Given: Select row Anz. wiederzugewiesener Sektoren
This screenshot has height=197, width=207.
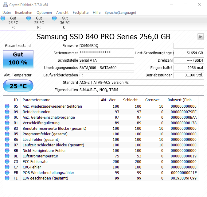Looking at the screenshot, I should pos(101,106).
